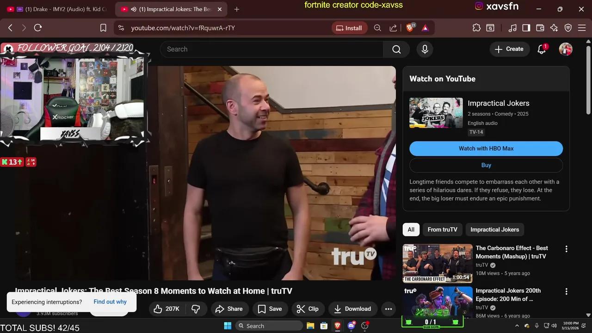The width and height of the screenshot is (592, 333).
Task: Open the Leo AI sparkle icon
Action: click(x=554, y=28)
